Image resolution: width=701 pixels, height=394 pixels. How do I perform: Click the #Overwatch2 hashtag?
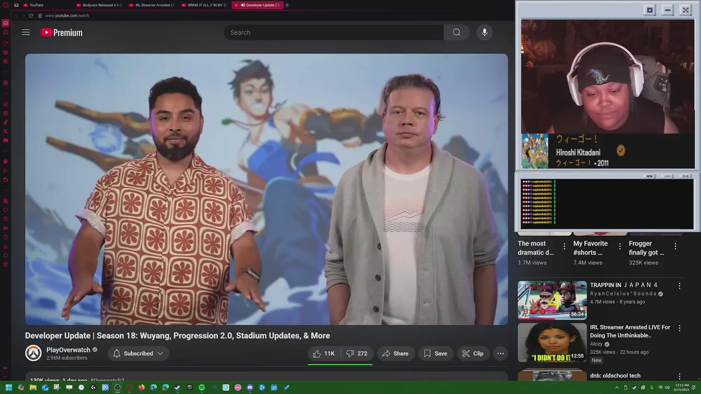(107, 380)
